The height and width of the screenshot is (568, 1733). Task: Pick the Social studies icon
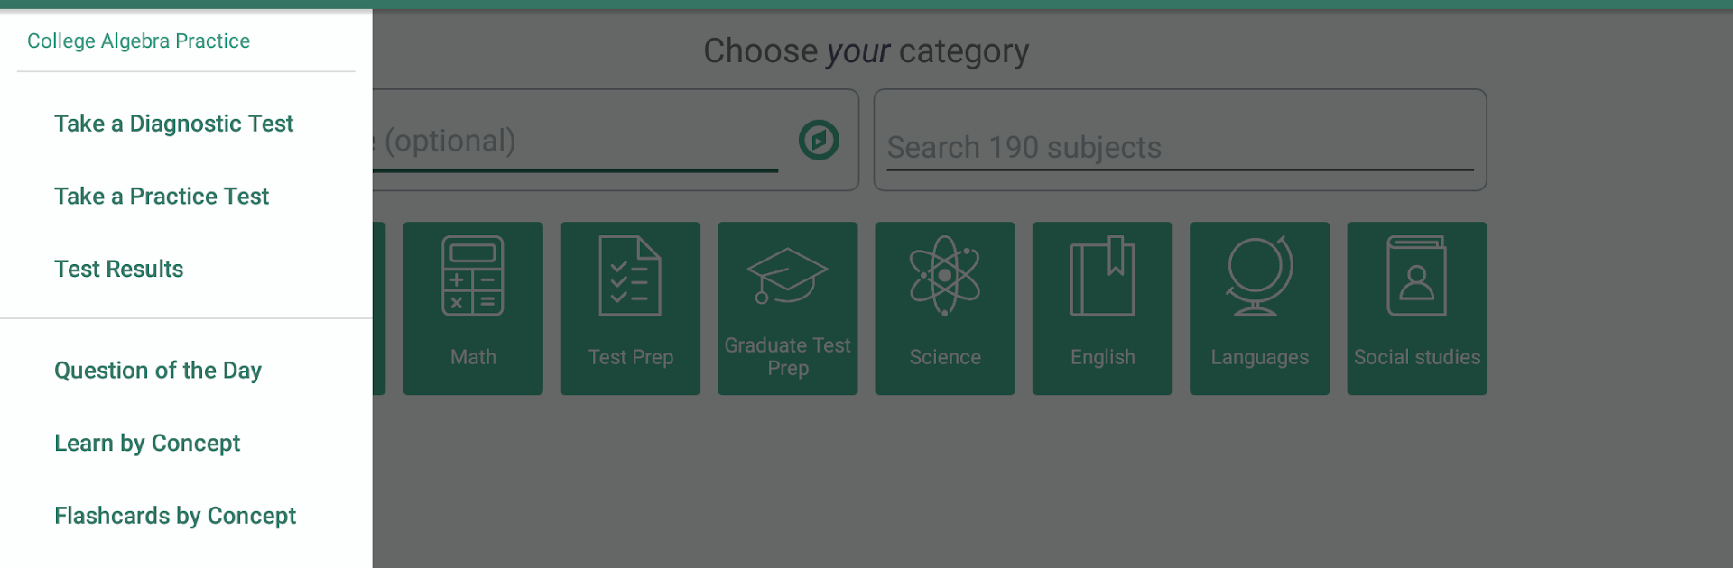tap(1416, 276)
